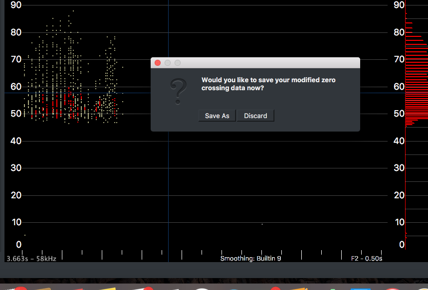Click the question mark icon in the dialog

(x=178, y=91)
